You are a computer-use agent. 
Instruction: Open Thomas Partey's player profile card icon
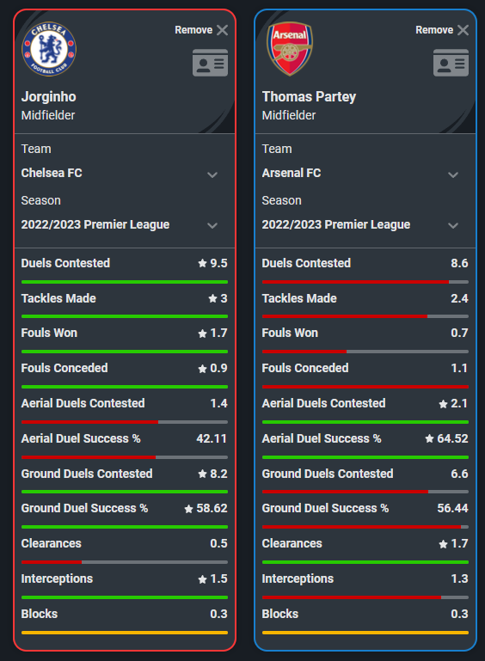[451, 63]
